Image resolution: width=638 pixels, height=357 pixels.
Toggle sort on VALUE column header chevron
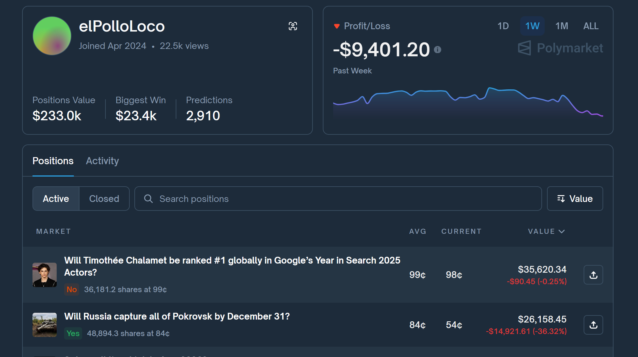tap(562, 231)
